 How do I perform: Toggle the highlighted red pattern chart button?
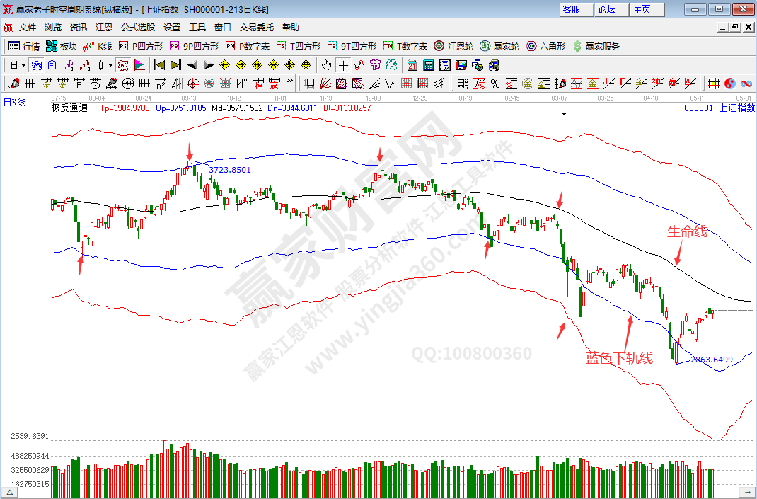pos(122,65)
